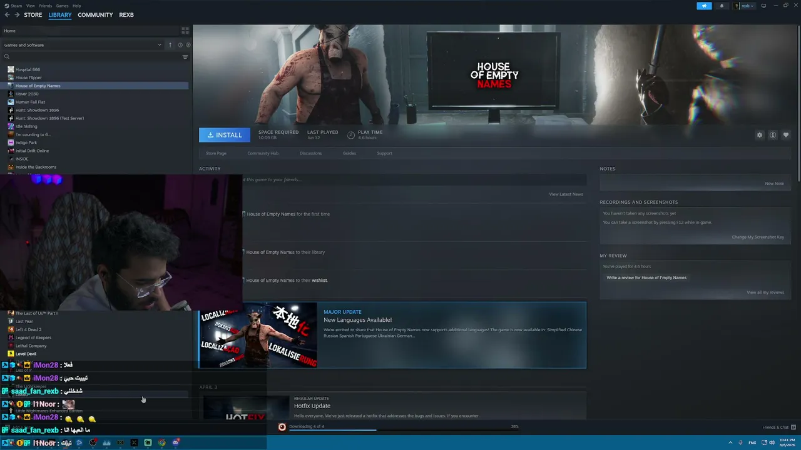This screenshot has width=801, height=450.
Task: Open the Support link
Action: [384, 153]
